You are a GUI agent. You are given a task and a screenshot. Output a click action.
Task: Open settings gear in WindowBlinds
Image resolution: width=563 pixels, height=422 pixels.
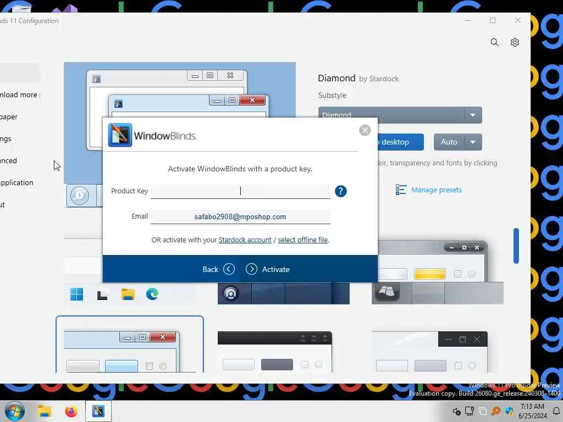[515, 42]
